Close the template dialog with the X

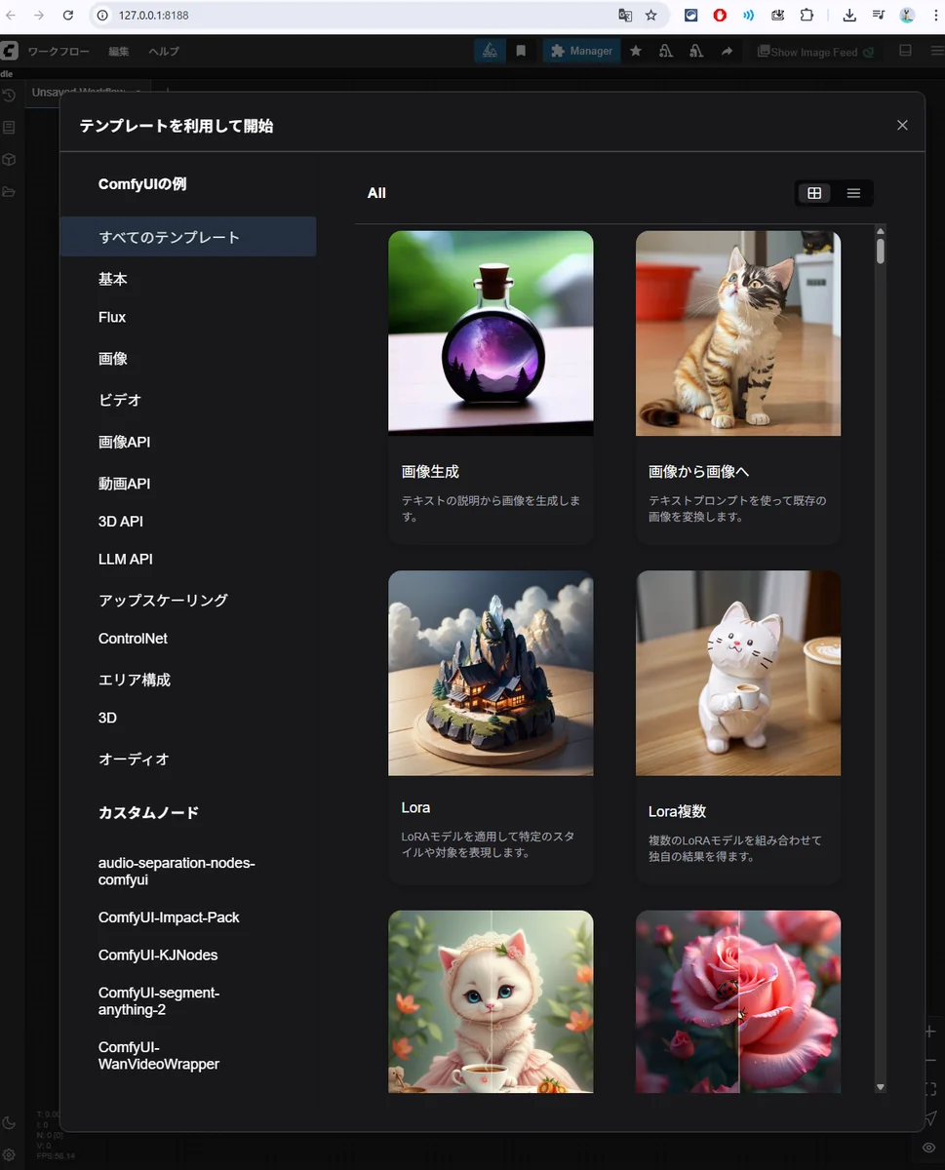tap(902, 125)
